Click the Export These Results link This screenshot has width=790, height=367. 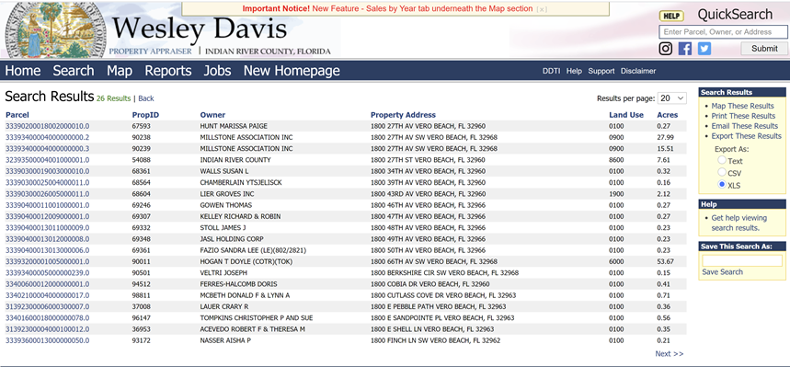tap(746, 136)
